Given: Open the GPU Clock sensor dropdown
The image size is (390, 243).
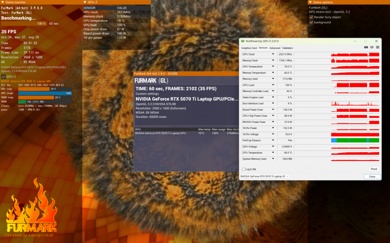Looking at the screenshot, I should click(273, 54).
